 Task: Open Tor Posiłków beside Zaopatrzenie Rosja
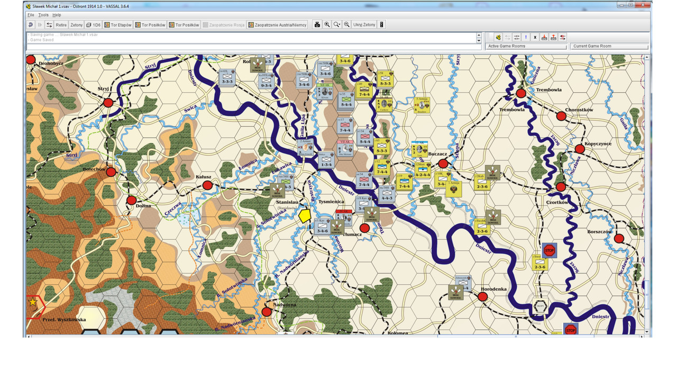click(x=184, y=25)
